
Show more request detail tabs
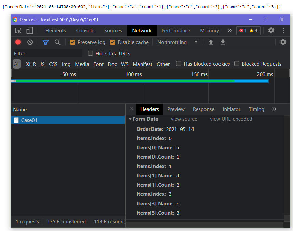pyautogui.click(x=274, y=109)
